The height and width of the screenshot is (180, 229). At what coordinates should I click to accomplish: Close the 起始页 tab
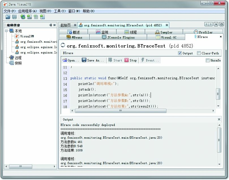pos(75,25)
